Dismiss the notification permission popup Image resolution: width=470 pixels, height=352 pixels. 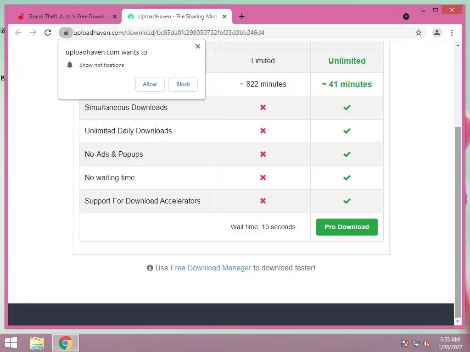pos(197,46)
